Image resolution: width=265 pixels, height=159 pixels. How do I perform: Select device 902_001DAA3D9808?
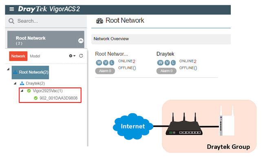[x=58, y=98]
